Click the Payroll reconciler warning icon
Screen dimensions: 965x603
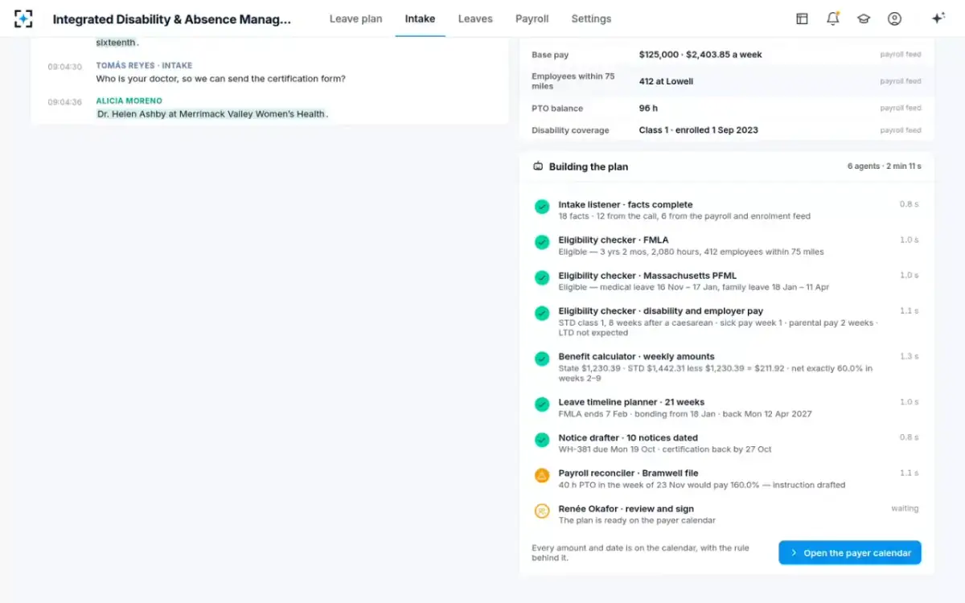[542, 475]
